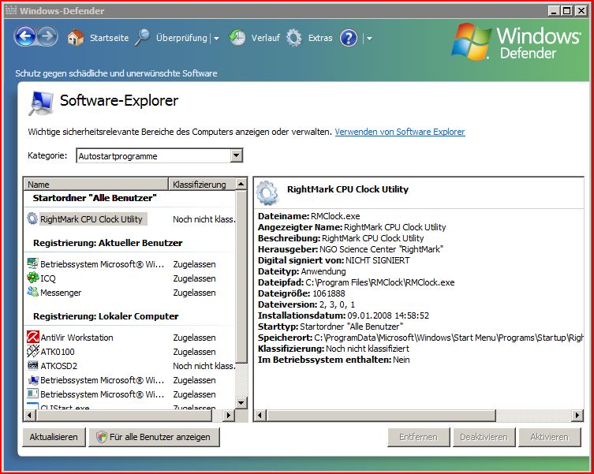
Task: Click the ATKOSD2 icon
Action: click(x=32, y=366)
